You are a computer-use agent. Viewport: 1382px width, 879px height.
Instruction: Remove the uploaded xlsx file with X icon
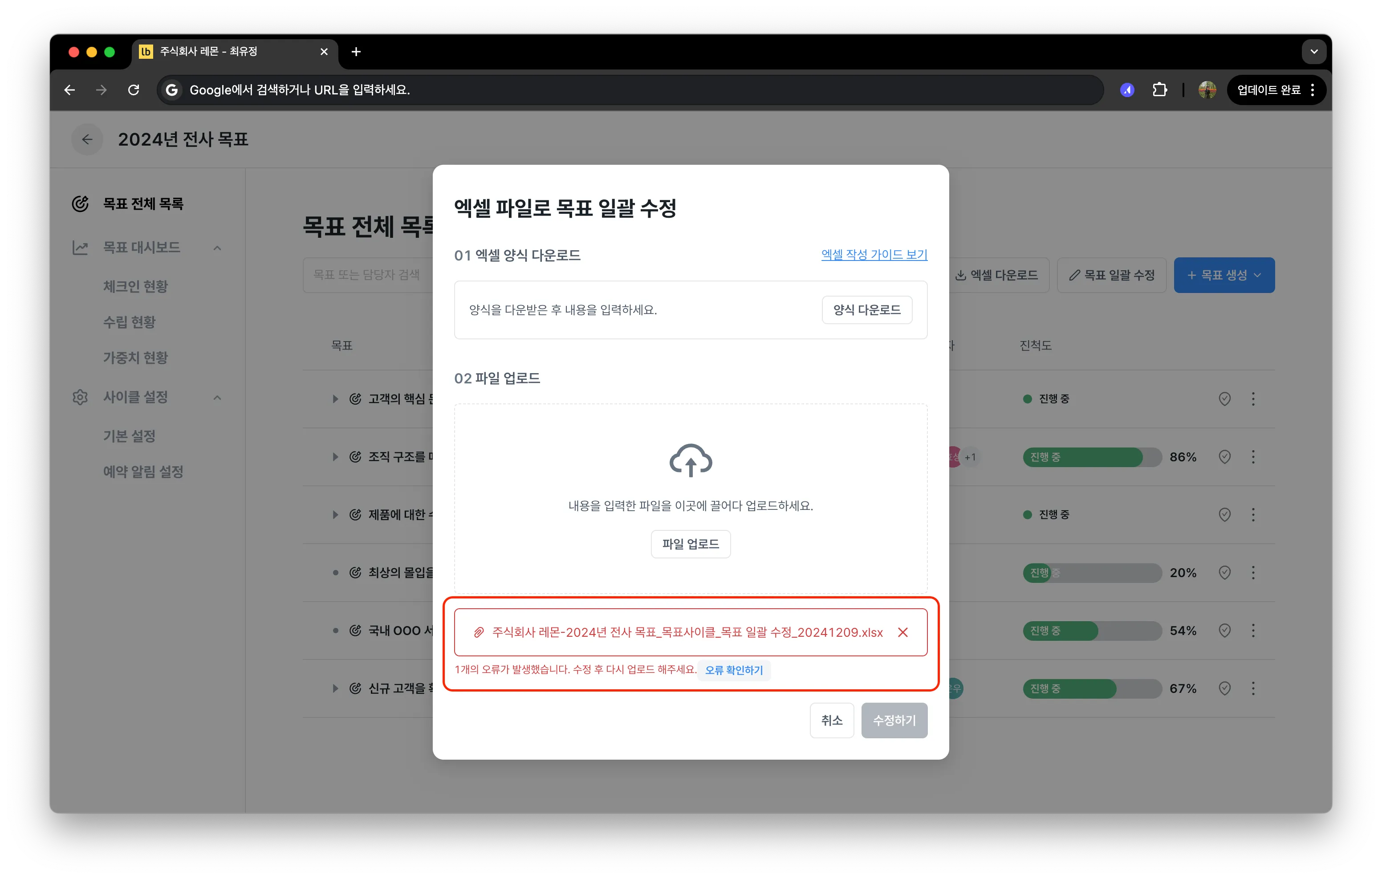[903, 632]
